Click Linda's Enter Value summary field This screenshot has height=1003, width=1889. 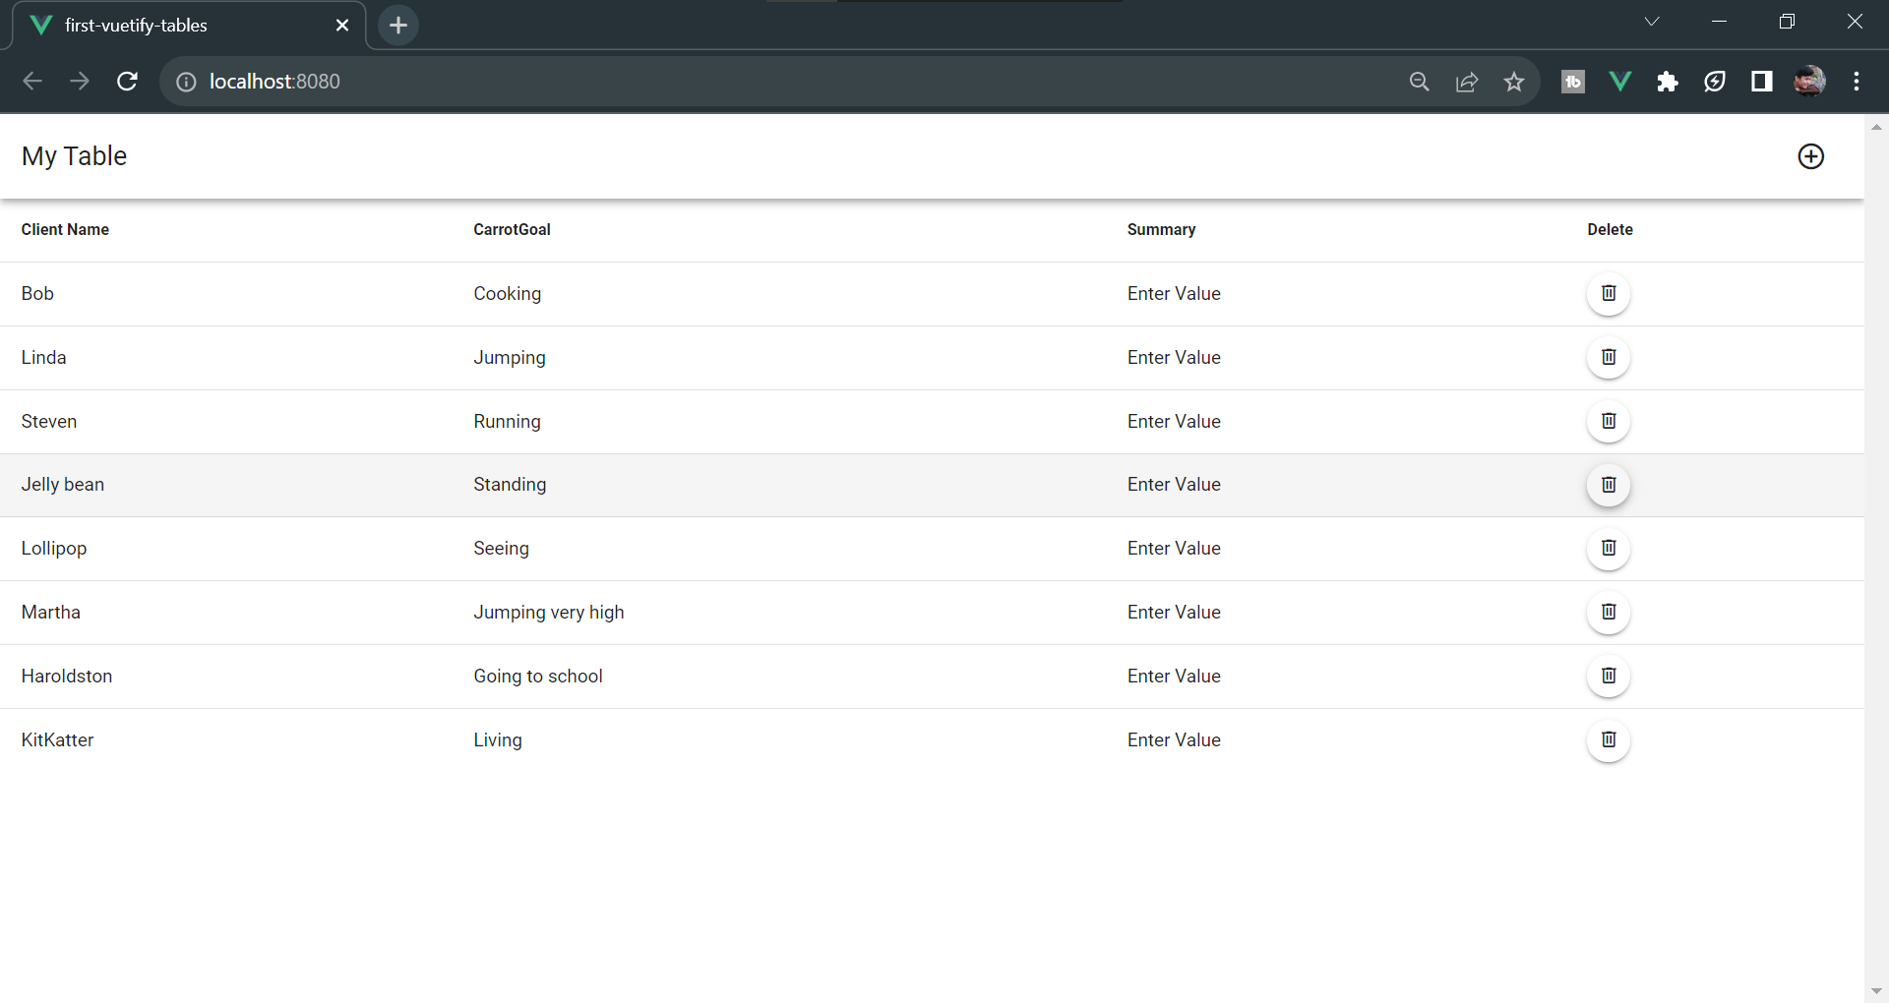tap(1174, 357)
